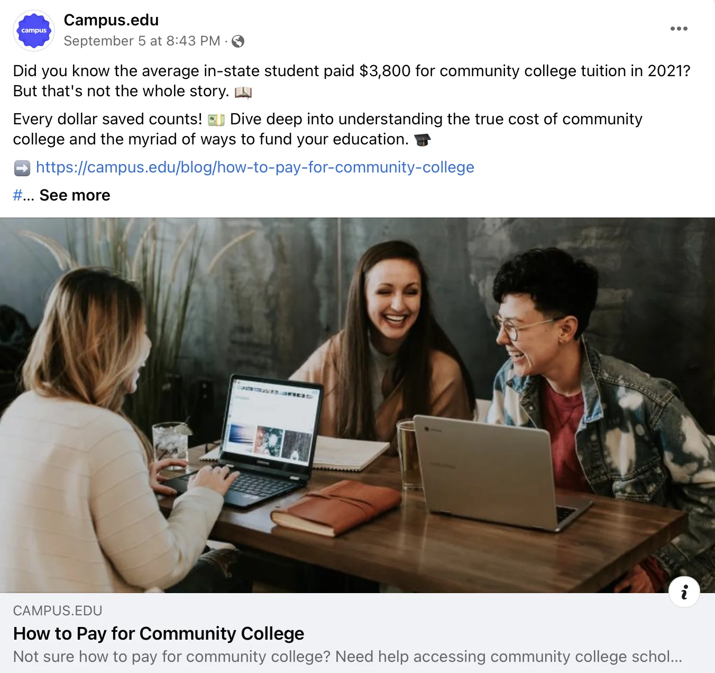Click the public globe privacy icon
Screen dimensions: 715x673
pyautogui.click(x=238, y=41)
